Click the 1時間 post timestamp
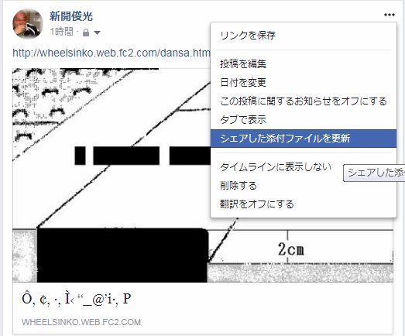Viewport: 405px width, 336px height. [x=61, y=32]
